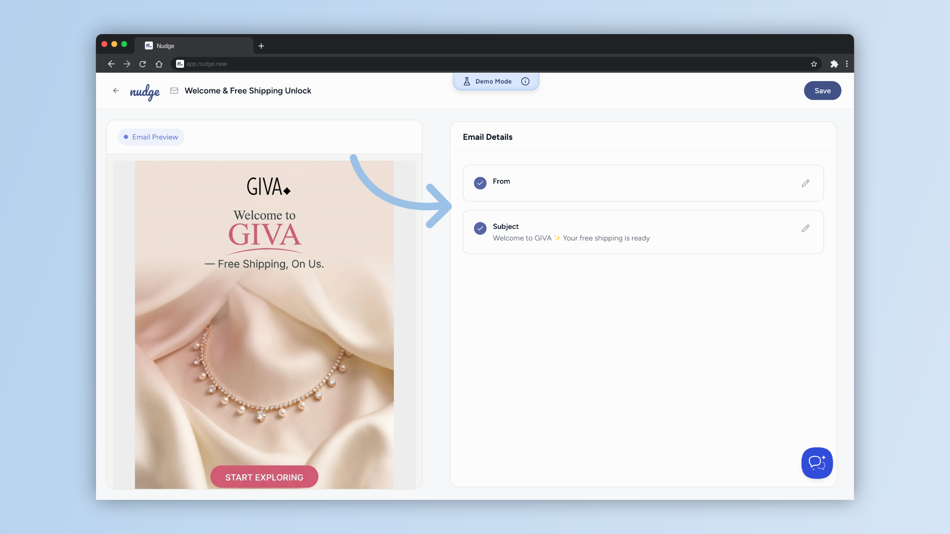The height and width of the screenshot is (534, 950).
Task: Click the browser forward arrow
Action: pos(127,64)
